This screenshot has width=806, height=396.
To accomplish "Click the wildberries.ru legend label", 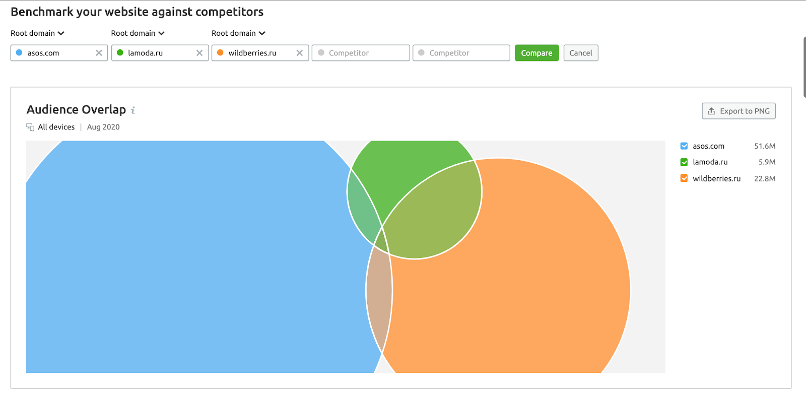I will click(716, 178).
